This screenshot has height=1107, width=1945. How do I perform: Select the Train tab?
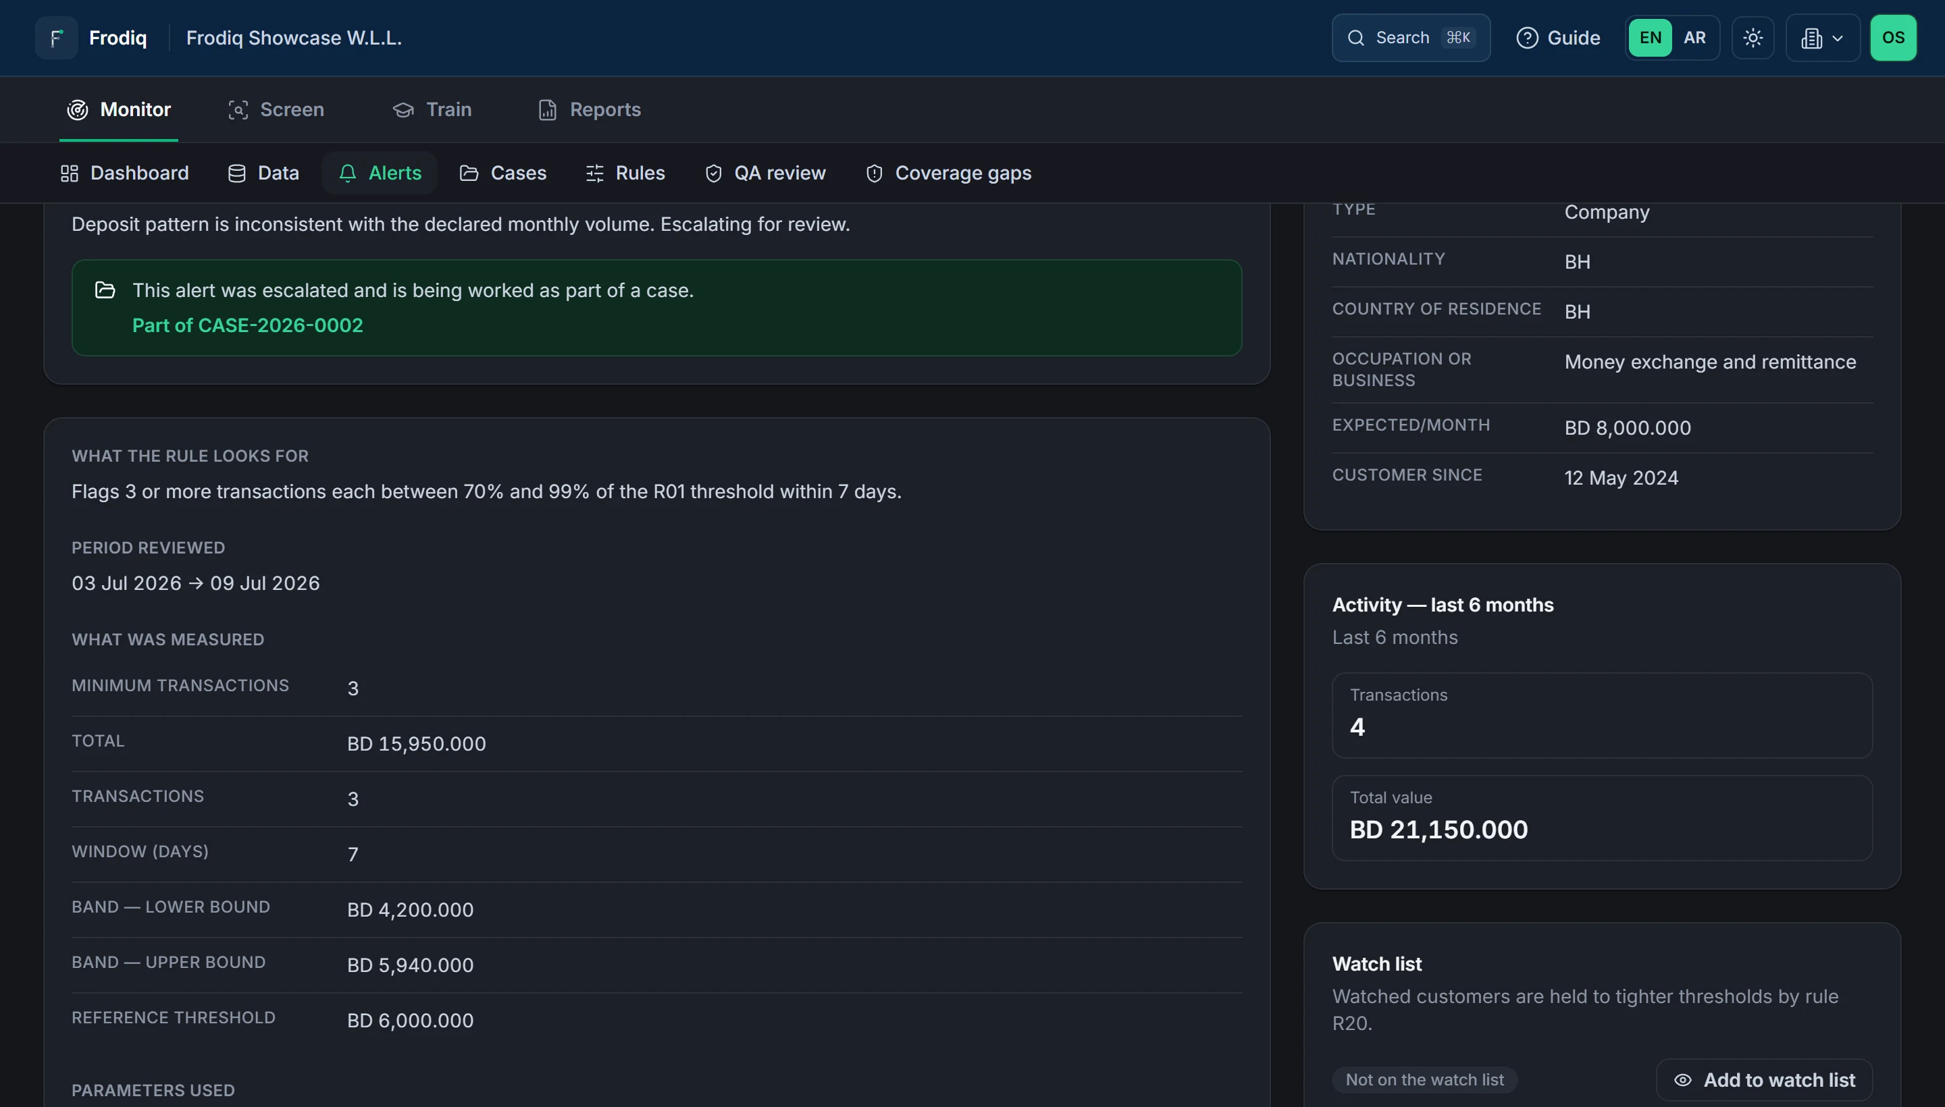click(432, 109)
